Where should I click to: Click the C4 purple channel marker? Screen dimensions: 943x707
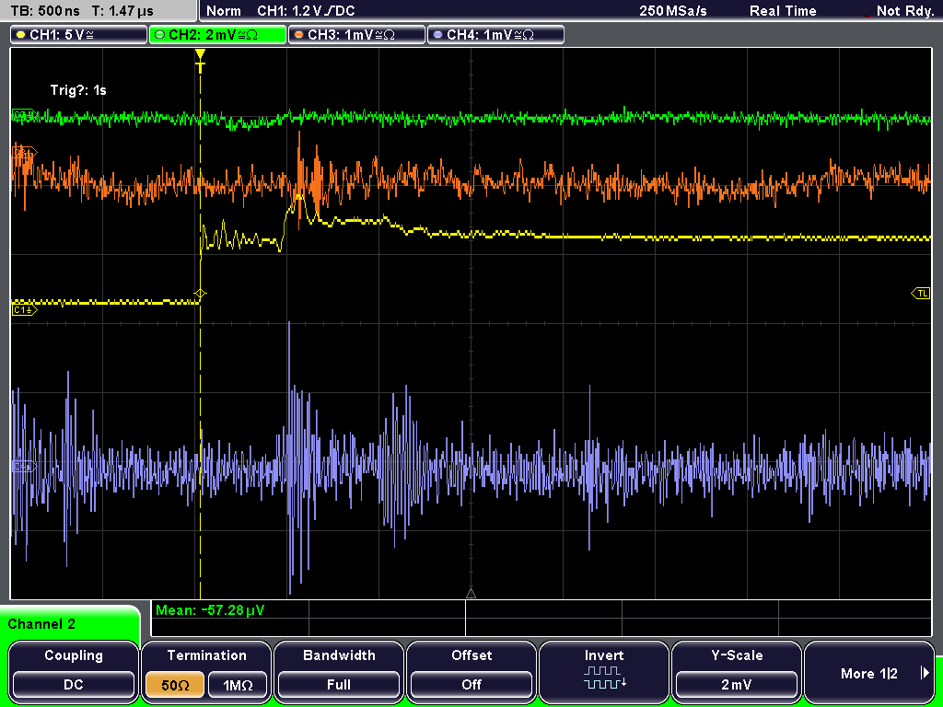tap(24, 466)
